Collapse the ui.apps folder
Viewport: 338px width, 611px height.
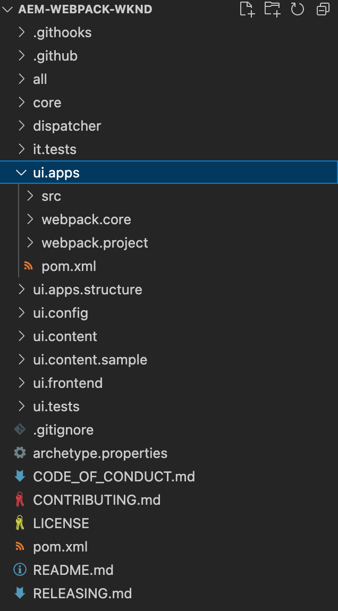tap(21, 172)
